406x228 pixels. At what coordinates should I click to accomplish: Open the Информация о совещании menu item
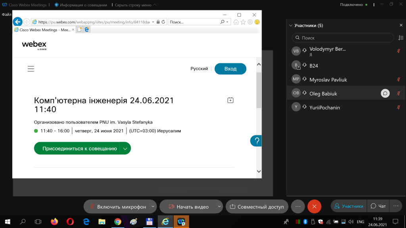(x=80, y=5)
